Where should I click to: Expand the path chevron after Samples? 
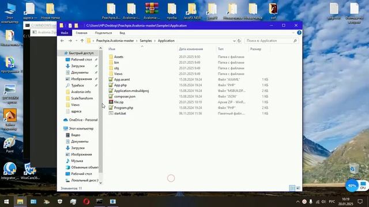[x=155, y=41]
